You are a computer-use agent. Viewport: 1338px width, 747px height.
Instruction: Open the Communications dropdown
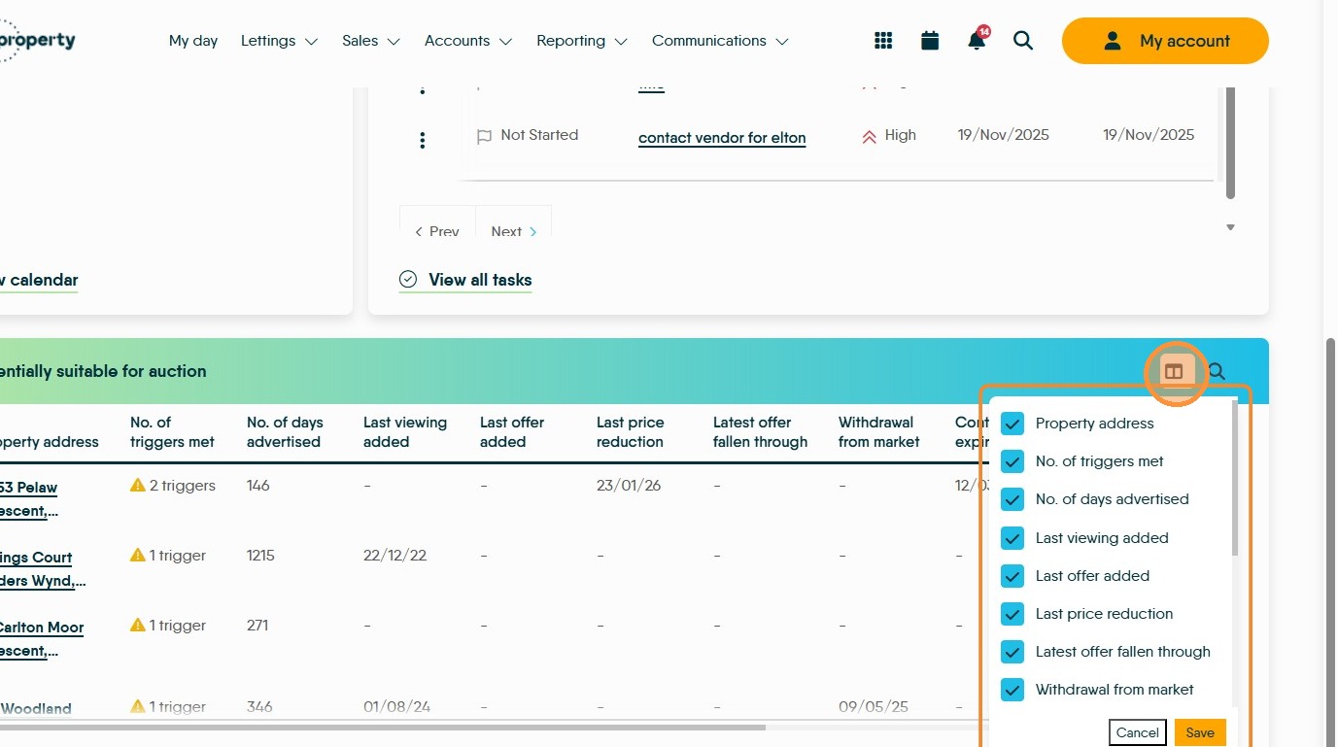coord(720,41)
